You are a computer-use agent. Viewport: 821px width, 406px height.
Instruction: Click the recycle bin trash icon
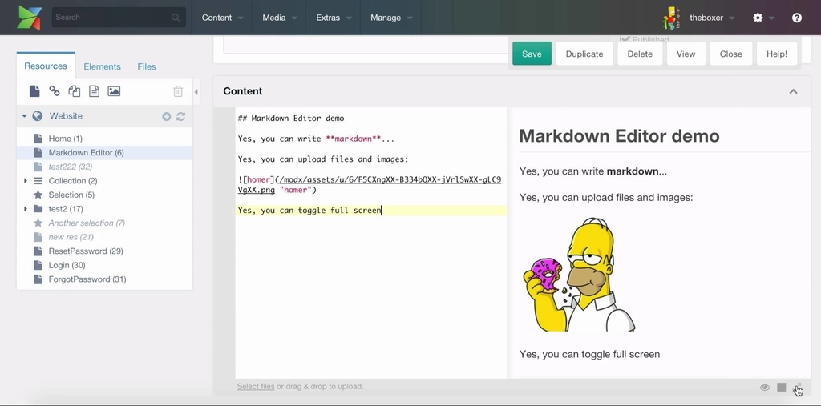[x=178, y=91]
